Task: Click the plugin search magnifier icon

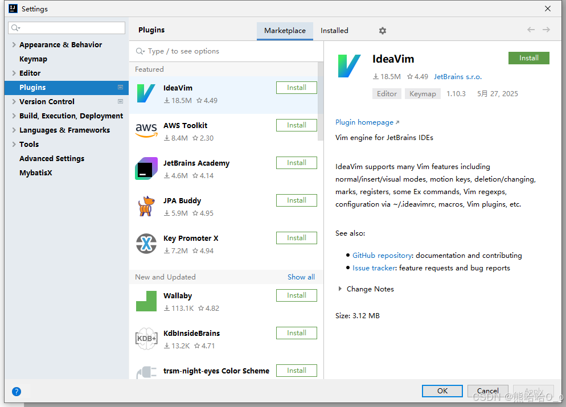Action: point(140,51)
